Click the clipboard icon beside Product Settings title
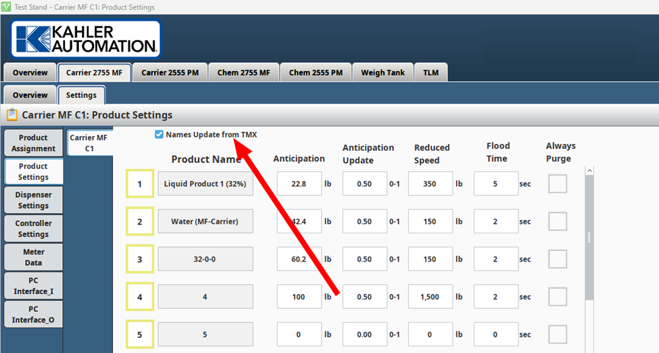Image resolution: width=659 pixels, height=353 pixels. click(11, 115)
